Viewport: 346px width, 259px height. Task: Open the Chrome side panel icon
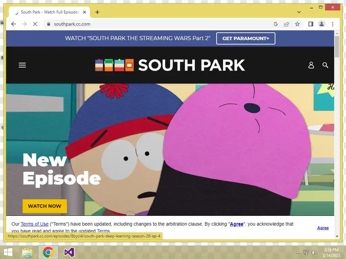311,24
